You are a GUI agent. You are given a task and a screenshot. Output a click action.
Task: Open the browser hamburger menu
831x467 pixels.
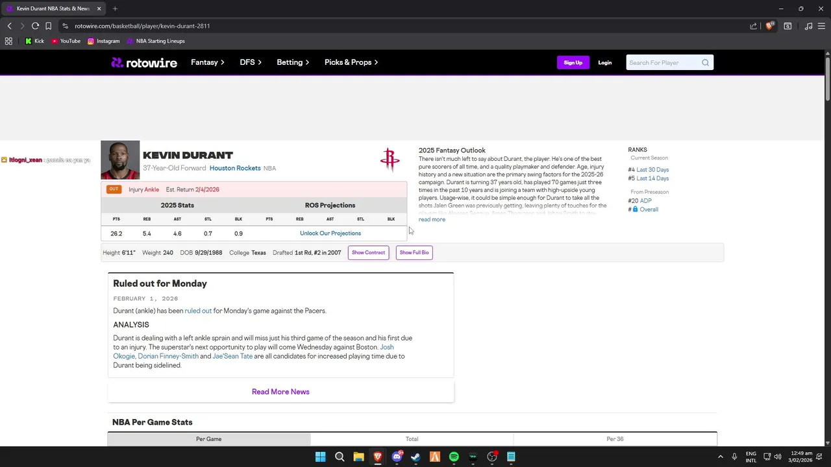(821, 26)
